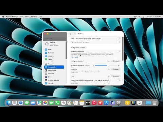Launch the Launchpad apps grid in Dock
Image resolution: width=163 pixels, height=122 pixels.
[x=15, y=103]
